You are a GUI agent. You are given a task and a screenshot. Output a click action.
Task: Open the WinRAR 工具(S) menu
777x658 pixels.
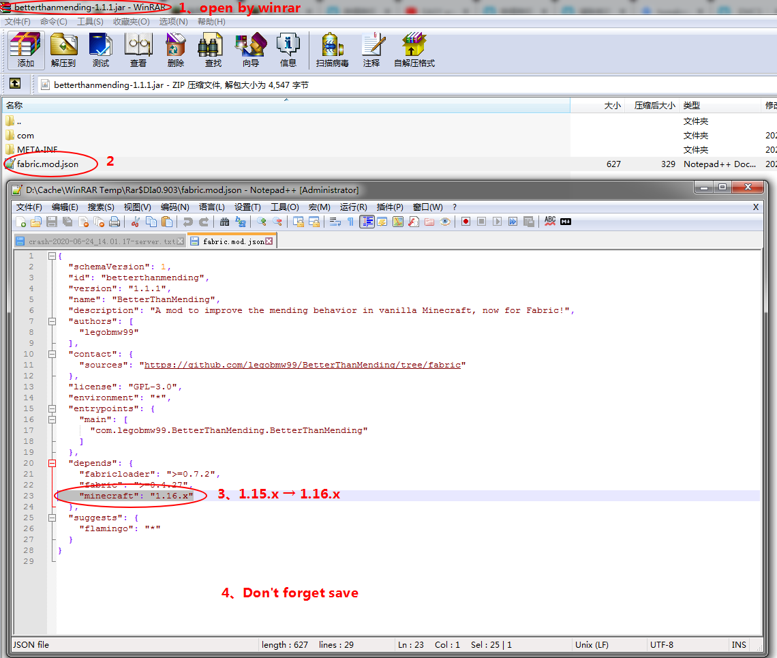[x=90, y=21]
